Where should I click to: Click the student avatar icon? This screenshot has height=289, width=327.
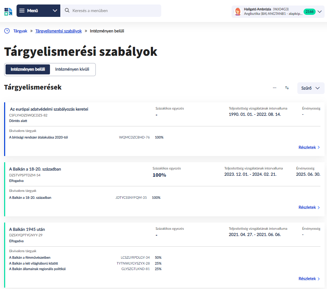(x=238, y=12)
